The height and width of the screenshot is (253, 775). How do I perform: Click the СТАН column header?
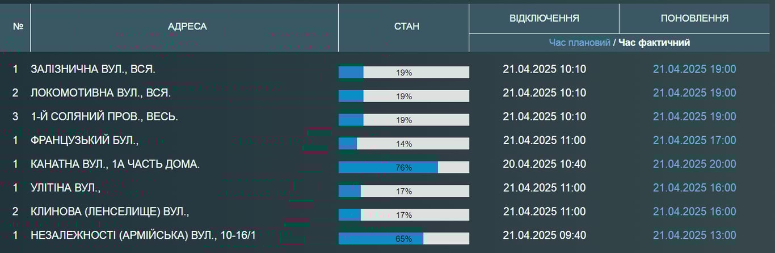pos(406,27)
